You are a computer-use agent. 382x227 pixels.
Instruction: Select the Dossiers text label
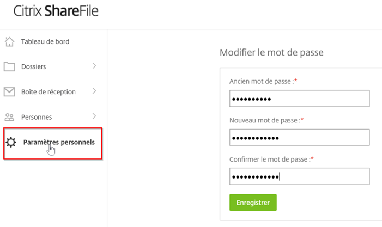tap(33, 66)
